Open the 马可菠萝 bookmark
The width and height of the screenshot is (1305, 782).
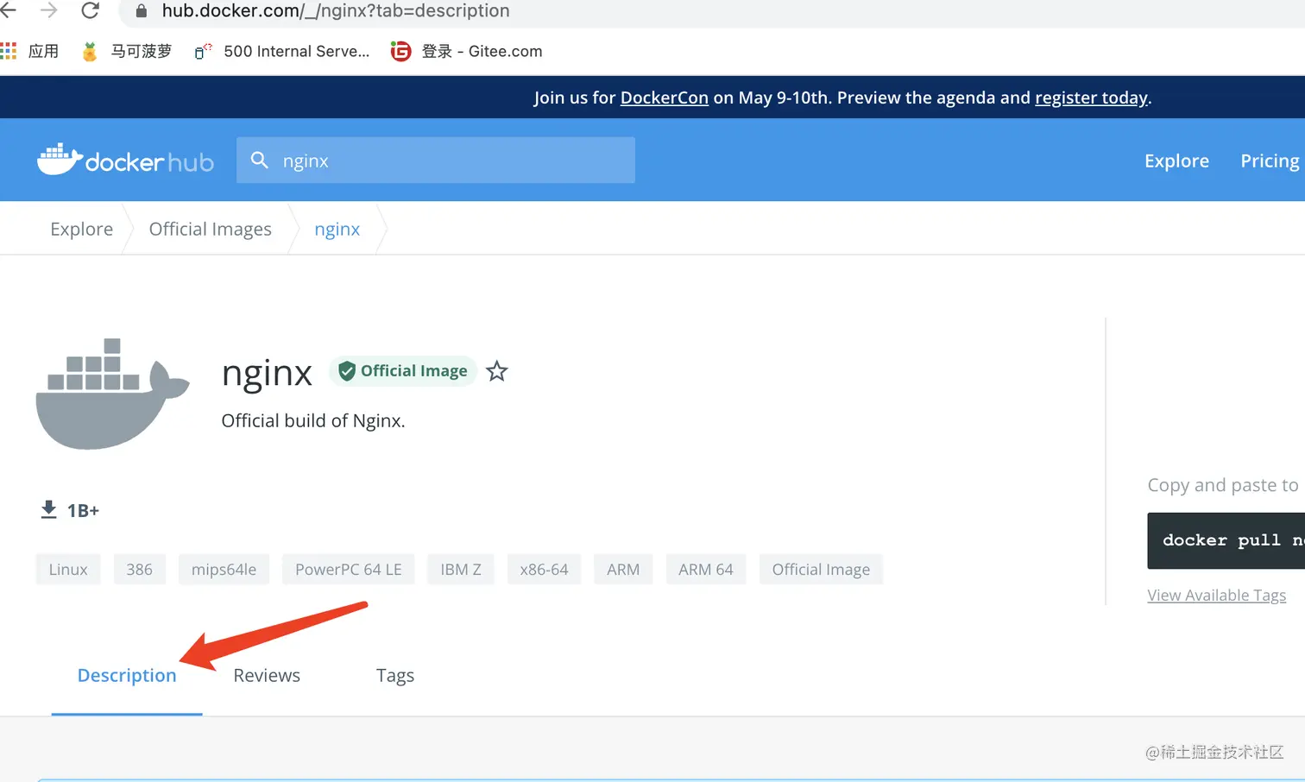[127, 52]
